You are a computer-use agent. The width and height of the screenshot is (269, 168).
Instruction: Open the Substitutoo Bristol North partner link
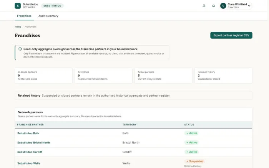pos(33,142)
